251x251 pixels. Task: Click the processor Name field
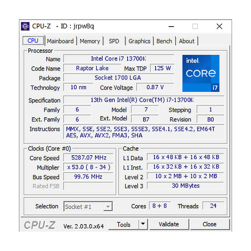tap(118, 59)
